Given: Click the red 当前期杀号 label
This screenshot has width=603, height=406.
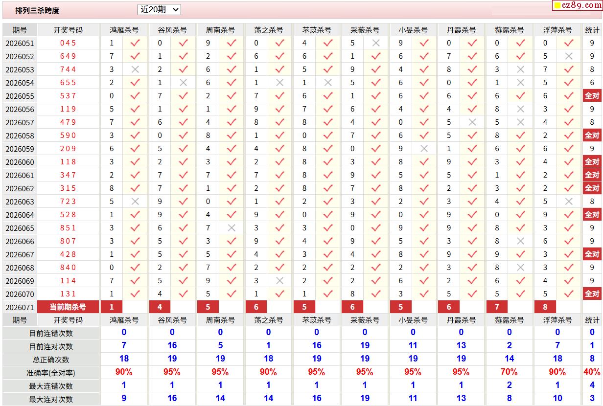Looking at the screenshot, I should [x=68, y=307].
